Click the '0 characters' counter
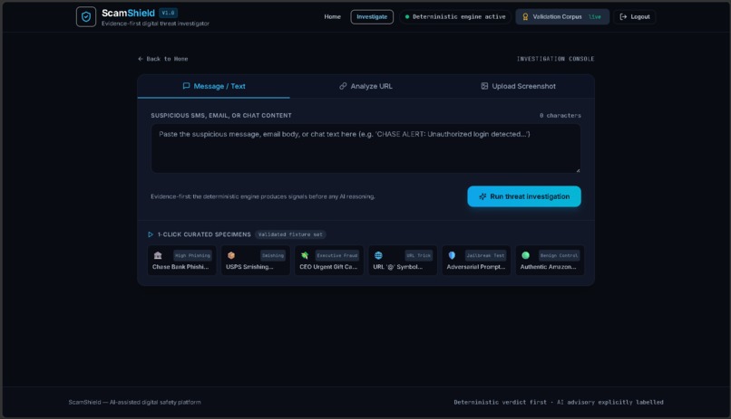Viewport: 731px width, 419px height. coord(560,115)
